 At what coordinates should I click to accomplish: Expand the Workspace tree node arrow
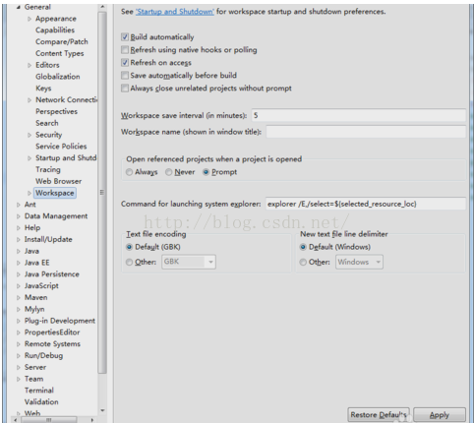(x=30, y=193)
